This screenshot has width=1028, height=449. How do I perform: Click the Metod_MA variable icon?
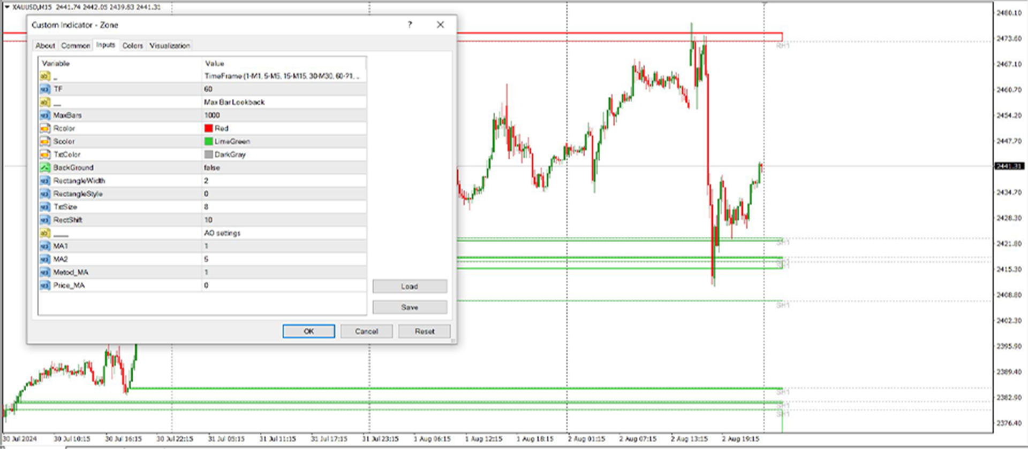[45, 273]
